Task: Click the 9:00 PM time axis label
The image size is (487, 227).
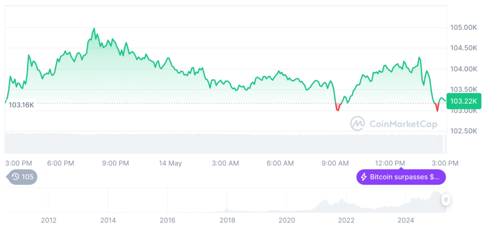Action: pos(116,163)
